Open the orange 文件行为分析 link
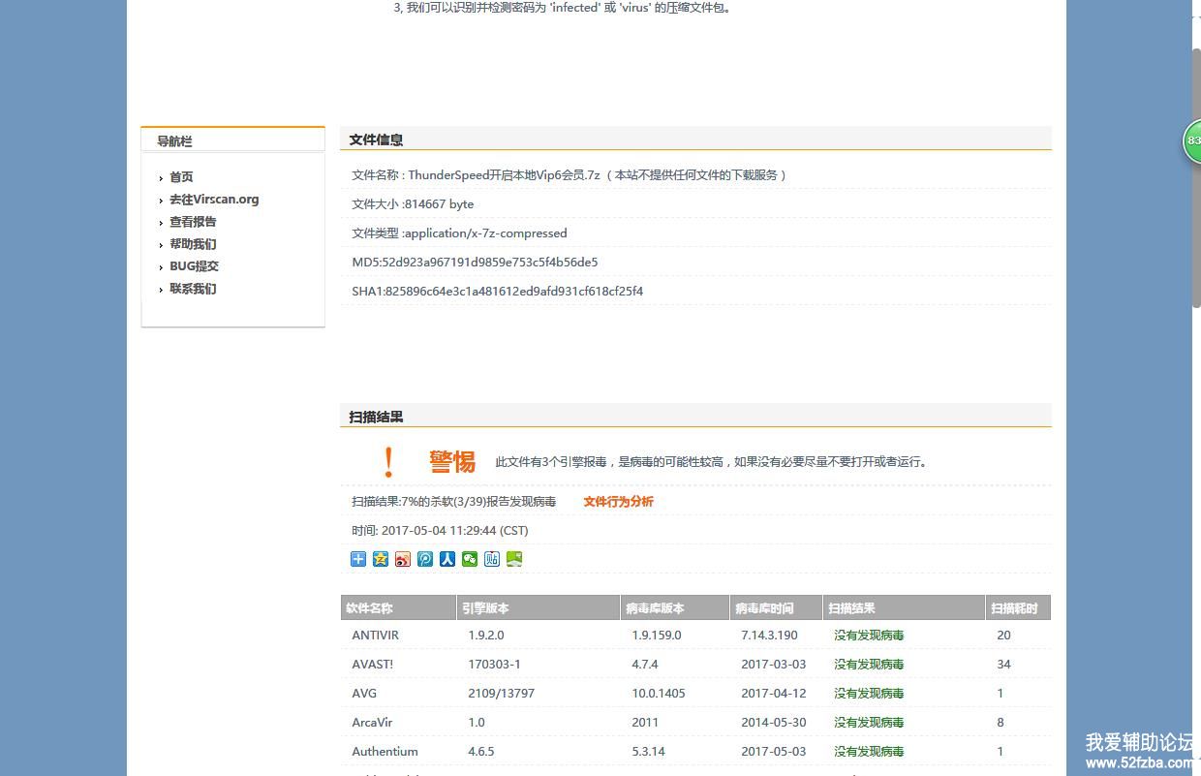The image size is (1201, 776). pyautogui.click(x=618, y=502)
